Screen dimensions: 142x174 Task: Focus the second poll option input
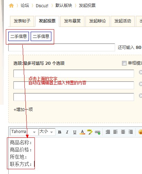point(74,85)
